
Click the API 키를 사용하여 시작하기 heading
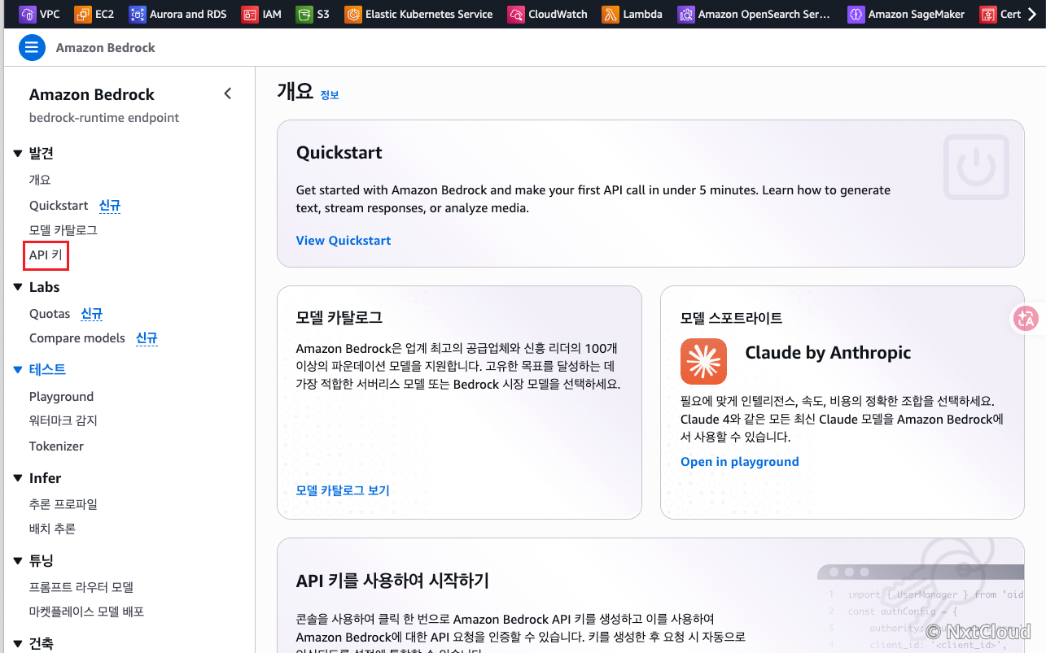(x=392, y=581)
